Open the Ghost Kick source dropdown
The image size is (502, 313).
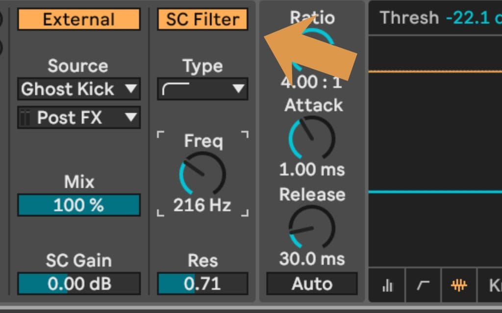[78, 89]
